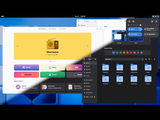The width and height of the screenshot is (160, 120).
Task: Go back in Files navigation
Action: [99, 59]
